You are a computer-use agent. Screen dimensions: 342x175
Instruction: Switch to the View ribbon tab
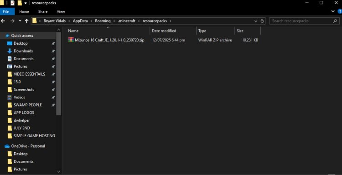[61, 11]
